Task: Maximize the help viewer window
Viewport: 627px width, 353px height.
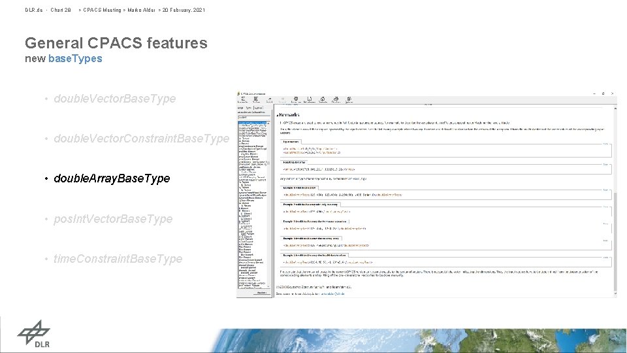Action: coord(603,93)
